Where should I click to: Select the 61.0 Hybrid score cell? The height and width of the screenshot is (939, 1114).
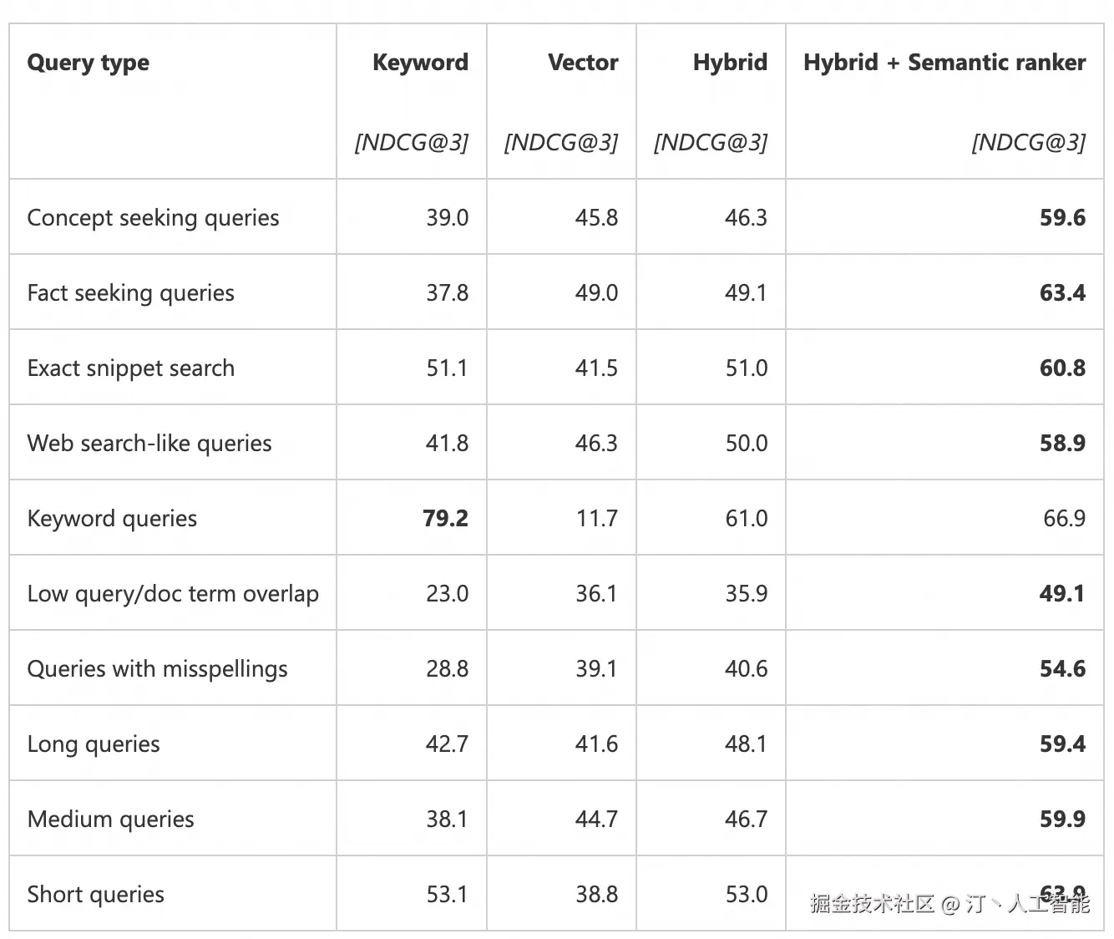click(x=746, y=519)
